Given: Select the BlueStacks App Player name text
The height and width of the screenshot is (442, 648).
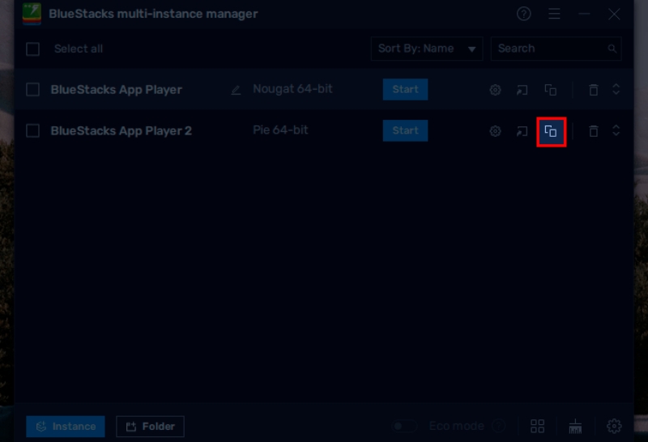Looking at the screenshot, I should pos(116,90).
